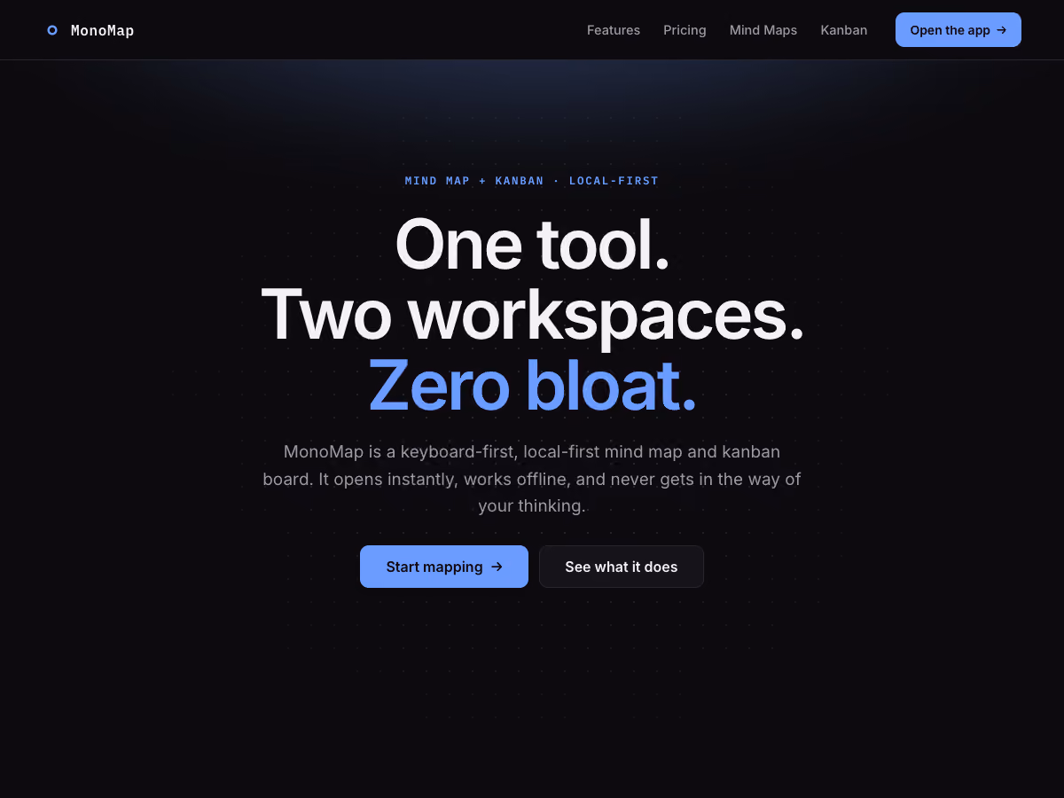Click the Open the app button
The height and width of the screenshot is (798, 1064).
click(958, 30)
